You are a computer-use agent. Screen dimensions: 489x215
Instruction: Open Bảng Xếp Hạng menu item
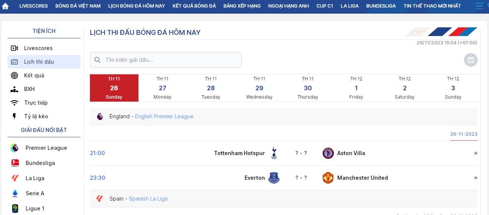point(242,6)
